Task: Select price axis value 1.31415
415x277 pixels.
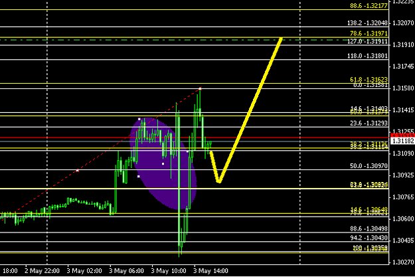Action: click(x=403, y=110)
